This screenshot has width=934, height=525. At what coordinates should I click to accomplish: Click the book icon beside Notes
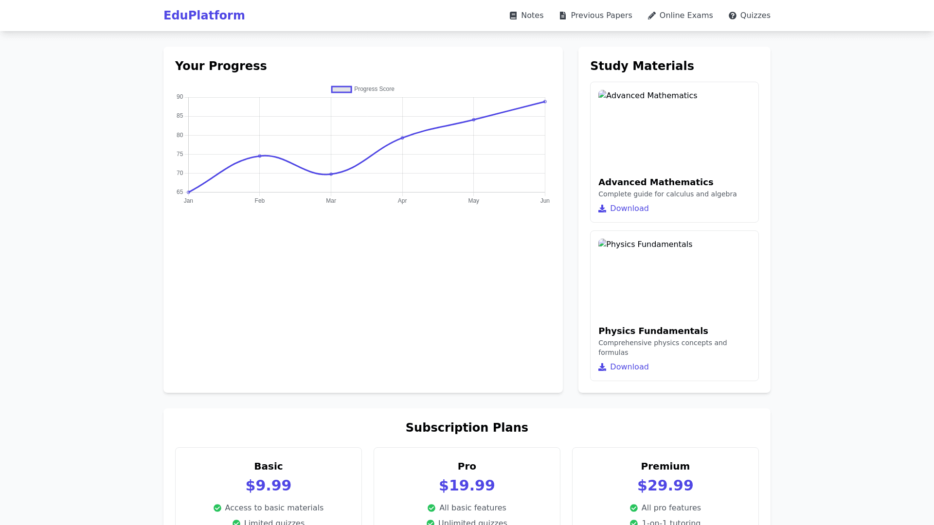click(513, 16)
